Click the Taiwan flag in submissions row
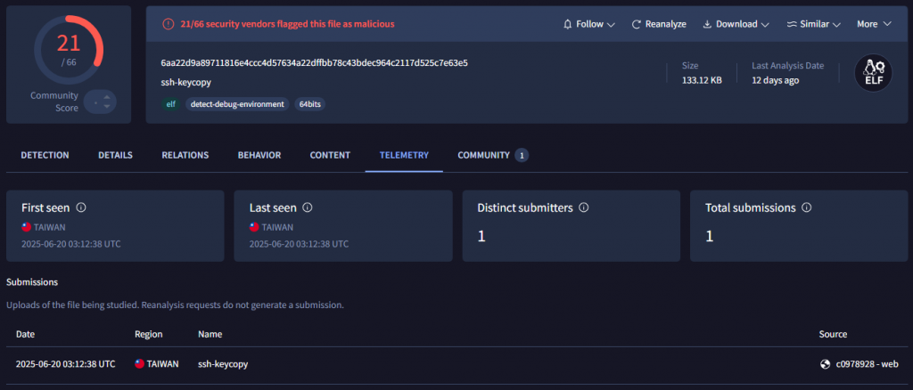The height and width of the screenshot is (390, 913). 139,363
